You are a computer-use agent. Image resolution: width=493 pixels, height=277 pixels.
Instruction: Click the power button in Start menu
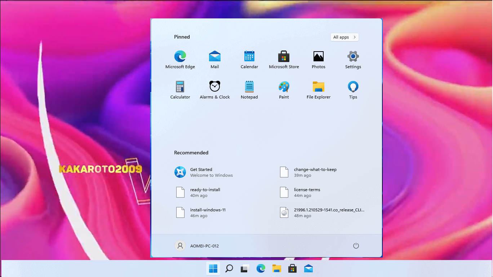click(x=356, y=246)
